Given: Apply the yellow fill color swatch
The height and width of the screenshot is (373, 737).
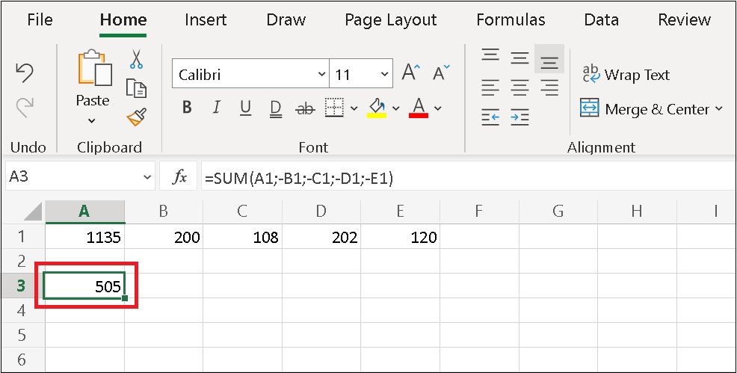Looking at the screenshot, I should [377, 109].
